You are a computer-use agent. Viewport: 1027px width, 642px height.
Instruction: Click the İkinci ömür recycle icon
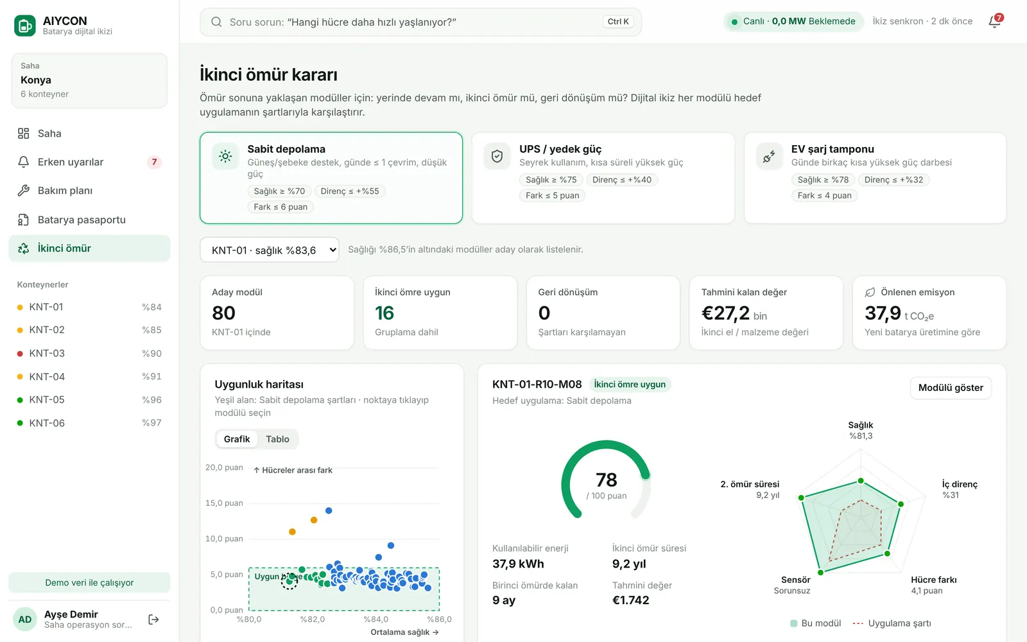click(x=24, y=248)
